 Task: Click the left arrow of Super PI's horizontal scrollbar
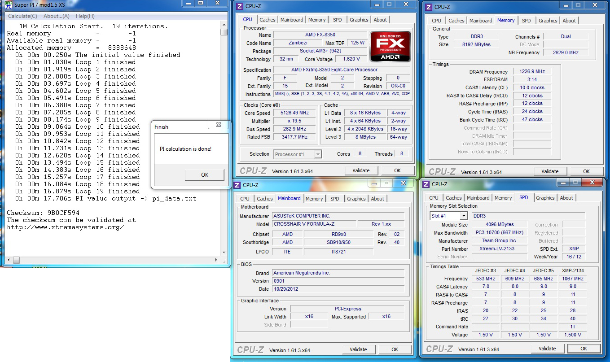click(x=9, y=260)
